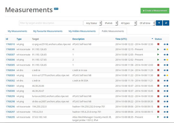Click red stopped status icon for 1768310
The width and height of the screenshot is (174, 123).
[x=158, y=44]
